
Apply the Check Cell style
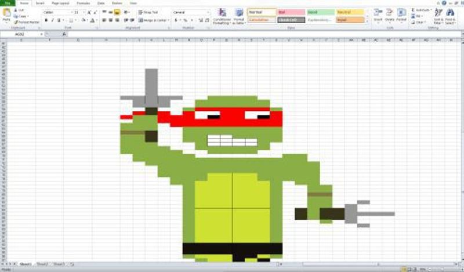point(291,20)
